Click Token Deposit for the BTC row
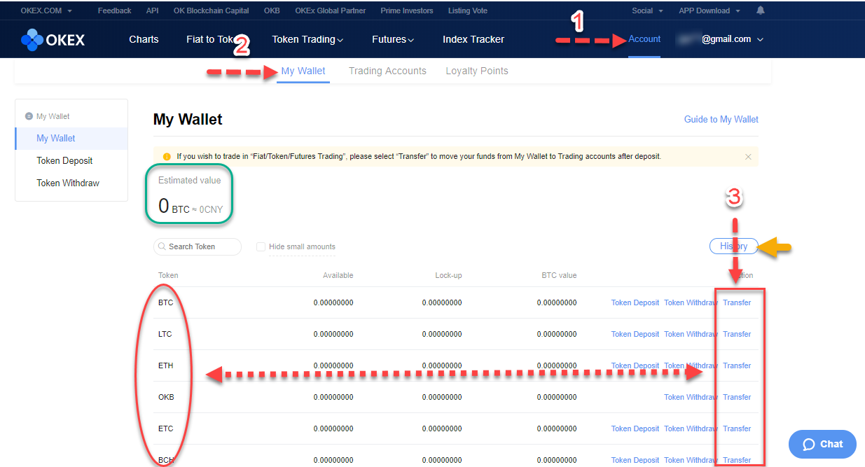865x467 pixels. click(x=635, y=302)
